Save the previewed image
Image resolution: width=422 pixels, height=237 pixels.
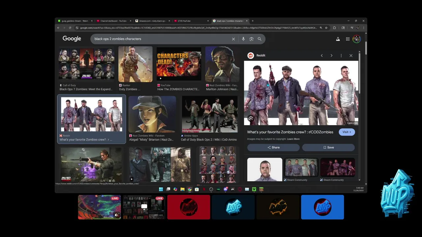click(328, 147)
